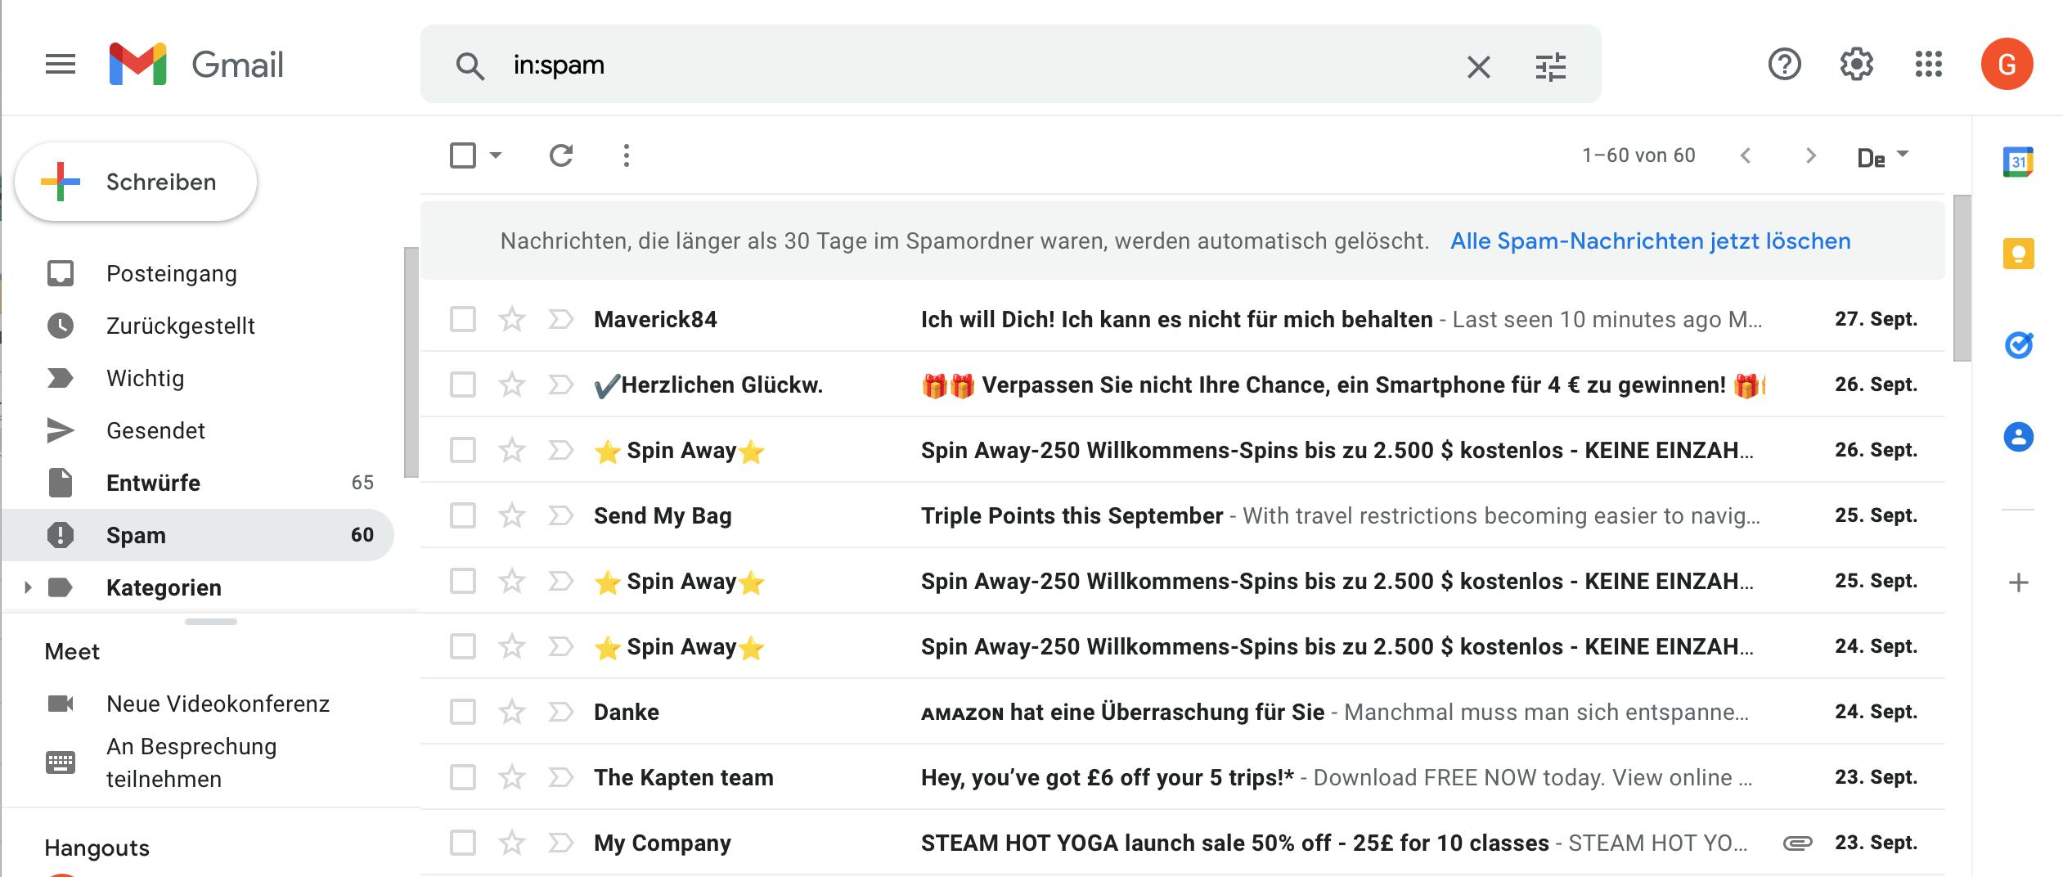Check the checkbox on the Danke email
2063x877 pixels.
coord(463,711)
